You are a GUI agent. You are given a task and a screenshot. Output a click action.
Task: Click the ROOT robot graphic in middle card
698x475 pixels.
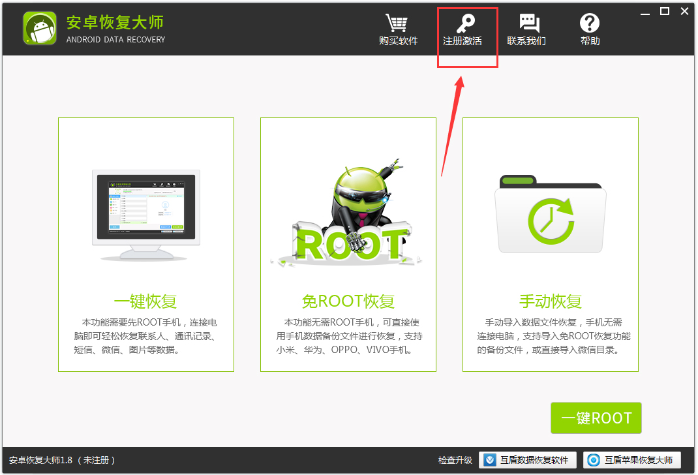pyautogui.click(x=348, y=209)
